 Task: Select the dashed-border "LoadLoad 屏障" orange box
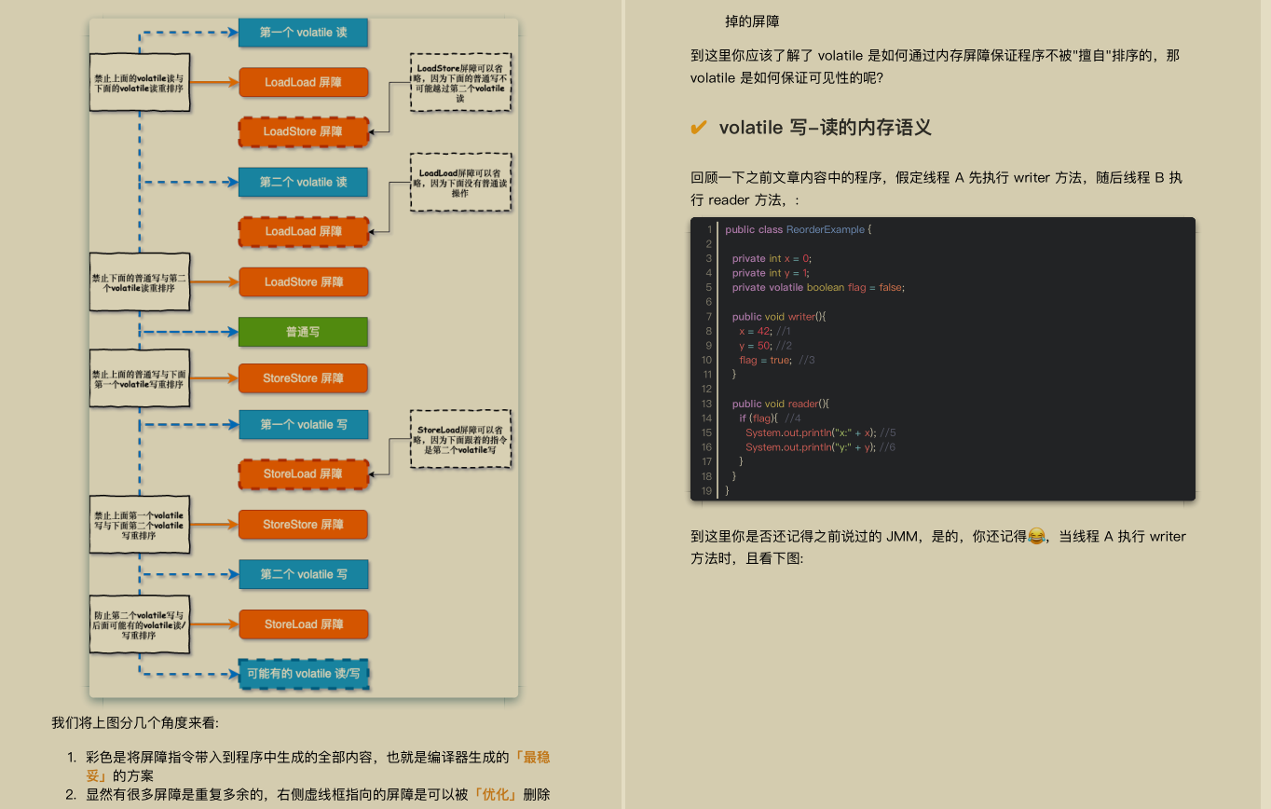click(304, 231)
